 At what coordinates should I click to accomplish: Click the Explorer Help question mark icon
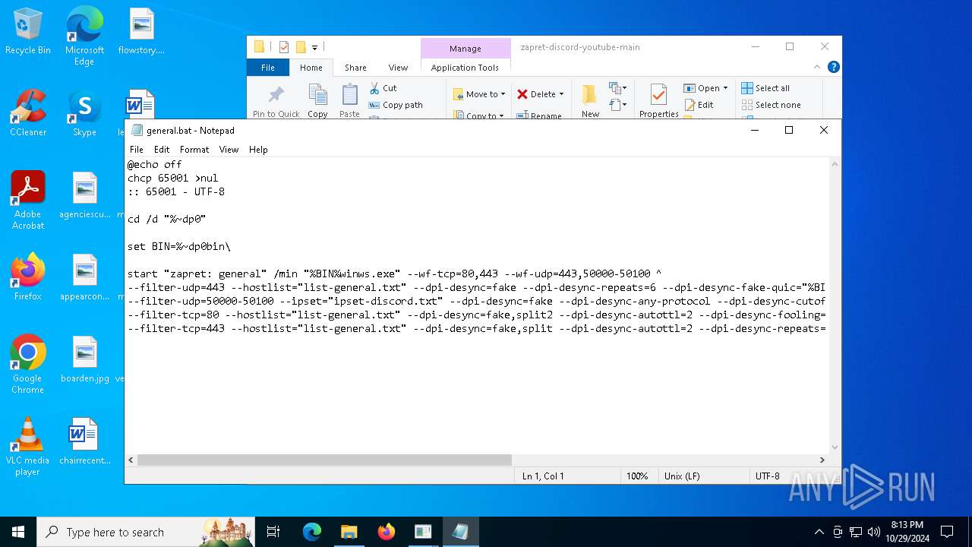tap(833, 67)
